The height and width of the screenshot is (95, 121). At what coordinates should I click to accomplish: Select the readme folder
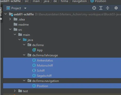(x=23, y=25)
